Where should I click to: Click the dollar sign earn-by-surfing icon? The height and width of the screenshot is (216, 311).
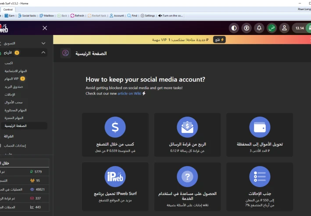pyautogui.click(x=115, y=127)
